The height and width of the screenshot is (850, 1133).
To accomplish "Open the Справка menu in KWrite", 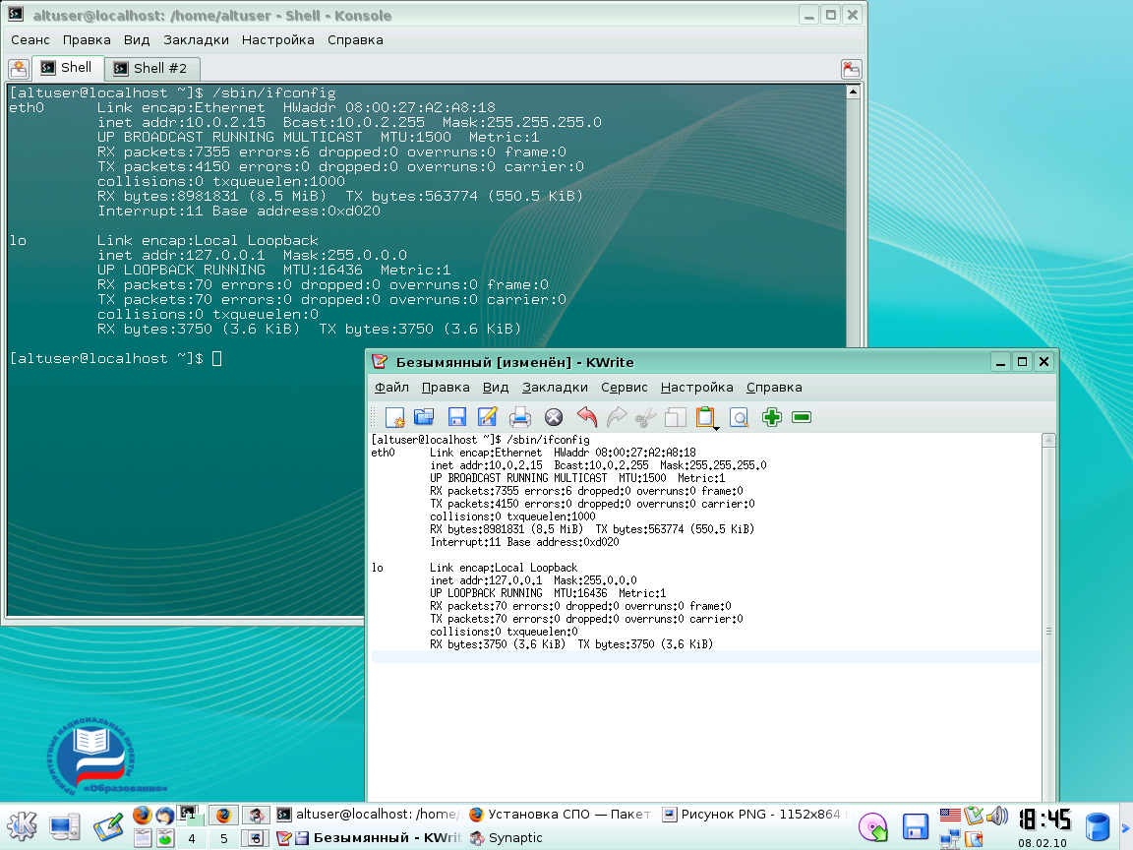I will point(774,388).
